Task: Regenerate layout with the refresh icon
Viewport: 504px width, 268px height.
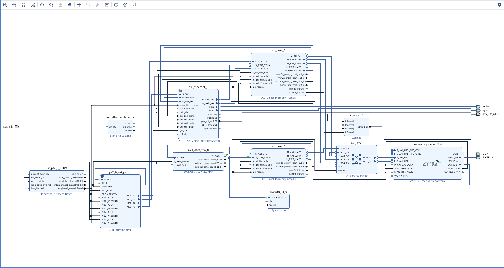Action: click(116, 4)
